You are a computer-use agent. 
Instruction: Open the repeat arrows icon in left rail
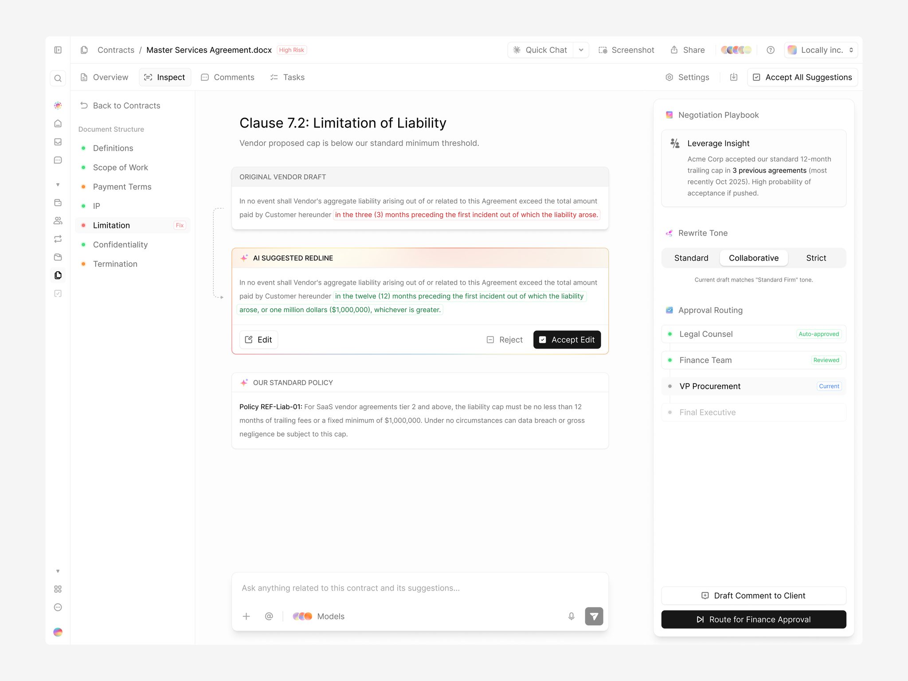pos(58,239)
